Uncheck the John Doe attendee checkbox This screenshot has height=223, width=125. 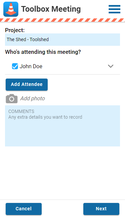tap(15, 66)
